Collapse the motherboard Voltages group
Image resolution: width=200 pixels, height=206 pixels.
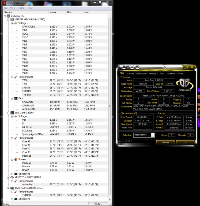tap(12, 23)
